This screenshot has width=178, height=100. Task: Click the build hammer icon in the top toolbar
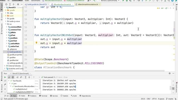point(94,1)
